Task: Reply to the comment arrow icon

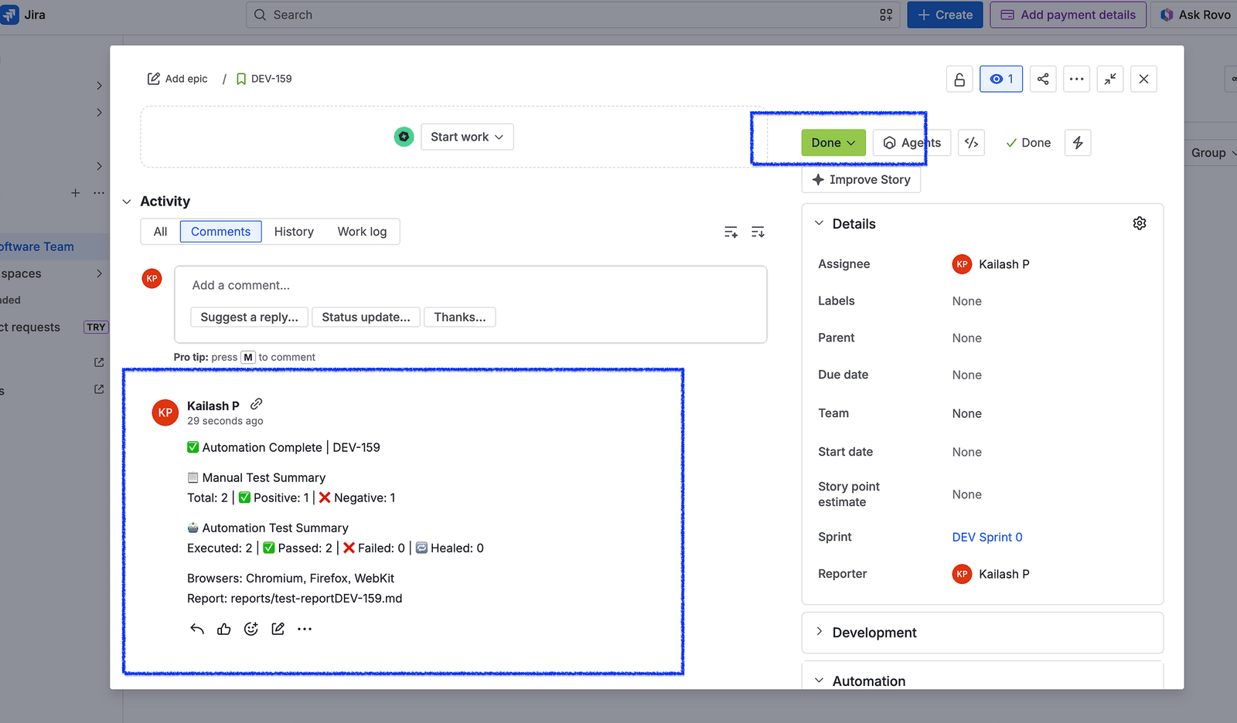Action: [197, 629]
